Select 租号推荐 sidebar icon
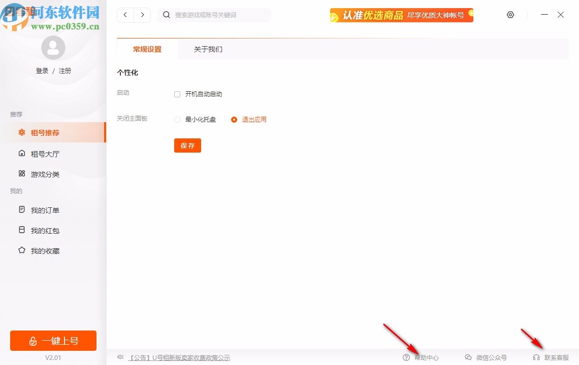 point(22,132)
